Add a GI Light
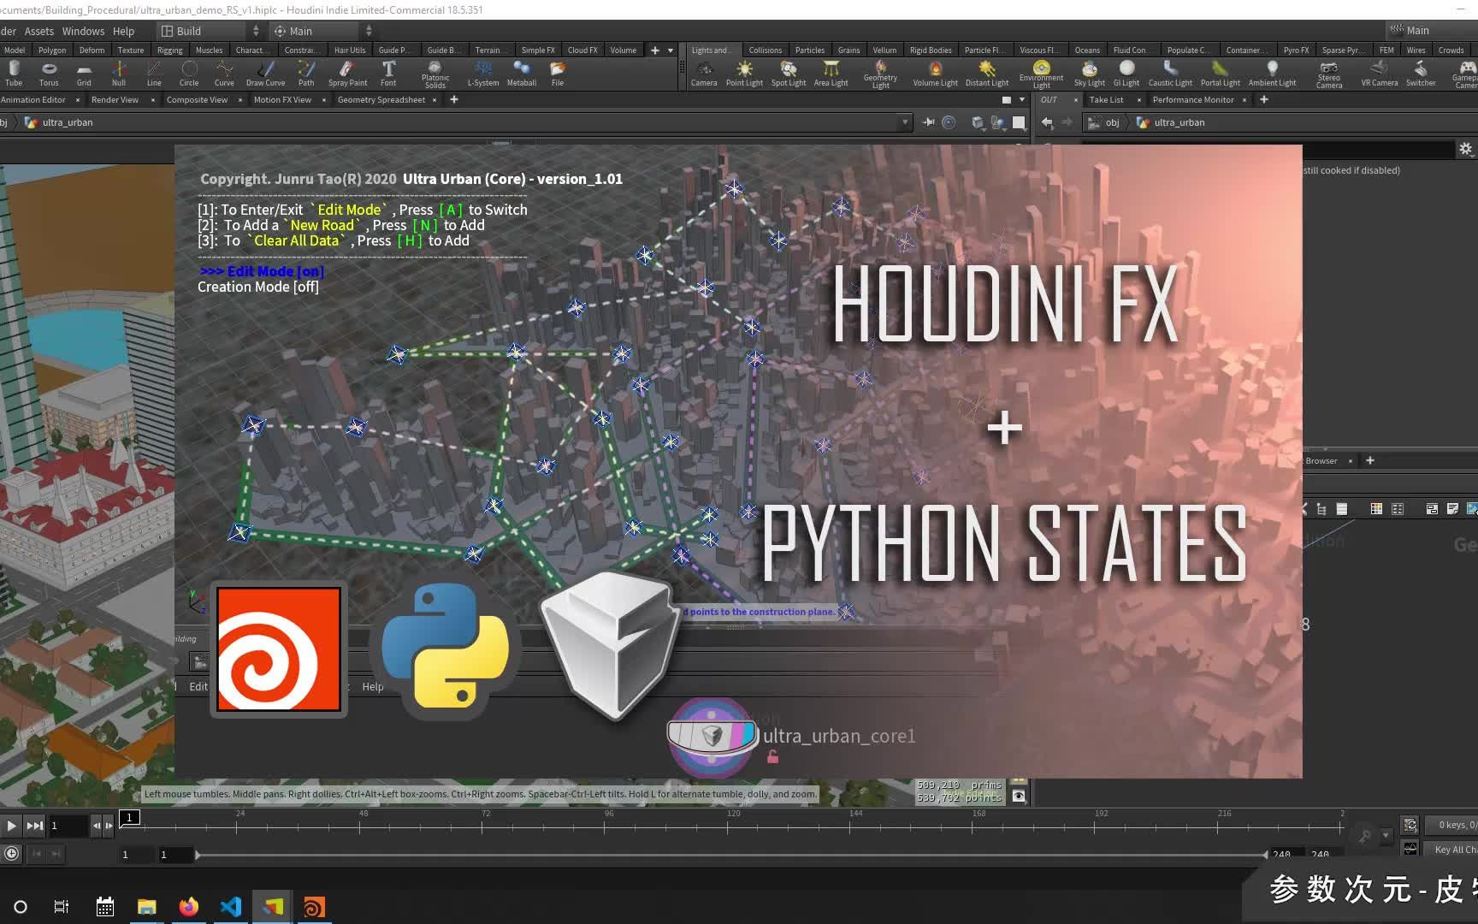 (1126, 74)
